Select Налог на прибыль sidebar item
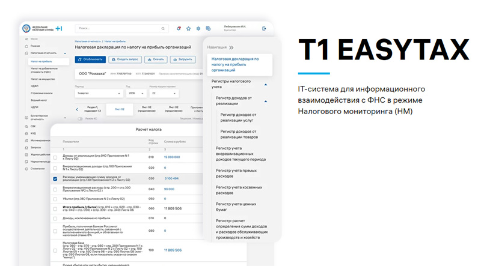Image resolution: width=481 pixels, height=266 pixels. coord(49,62)
